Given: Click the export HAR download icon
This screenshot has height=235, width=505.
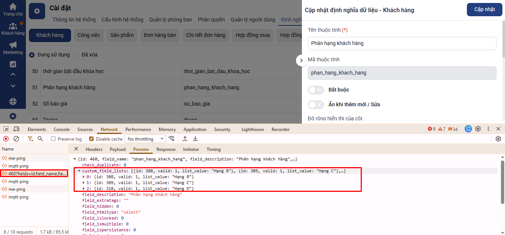Looking at the screenshot, I should [x=195, y=139].
